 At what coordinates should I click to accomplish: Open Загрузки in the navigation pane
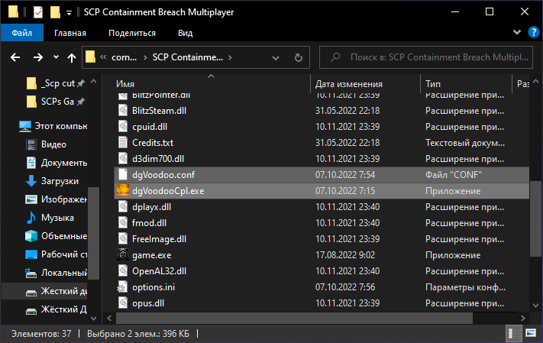tap(60, 180)
